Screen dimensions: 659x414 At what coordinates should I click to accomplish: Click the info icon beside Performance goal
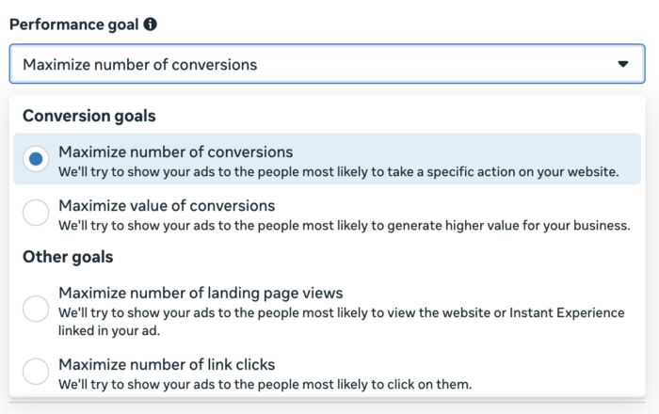[150, 24]
